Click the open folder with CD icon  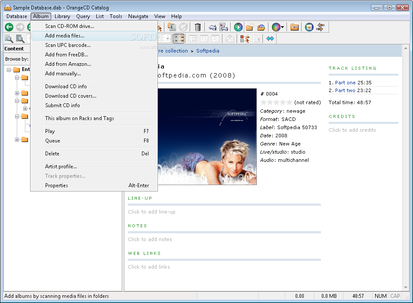[x=261, y=27]
